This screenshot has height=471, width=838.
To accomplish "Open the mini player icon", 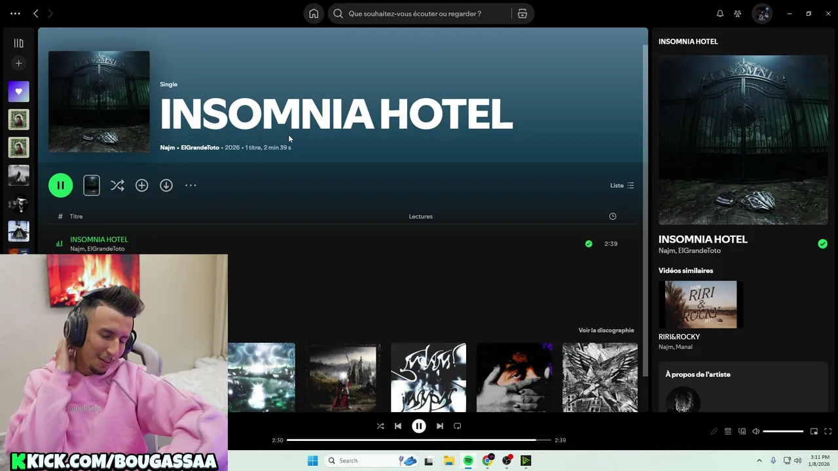I will pyautogui.click(x=814, y=432).
